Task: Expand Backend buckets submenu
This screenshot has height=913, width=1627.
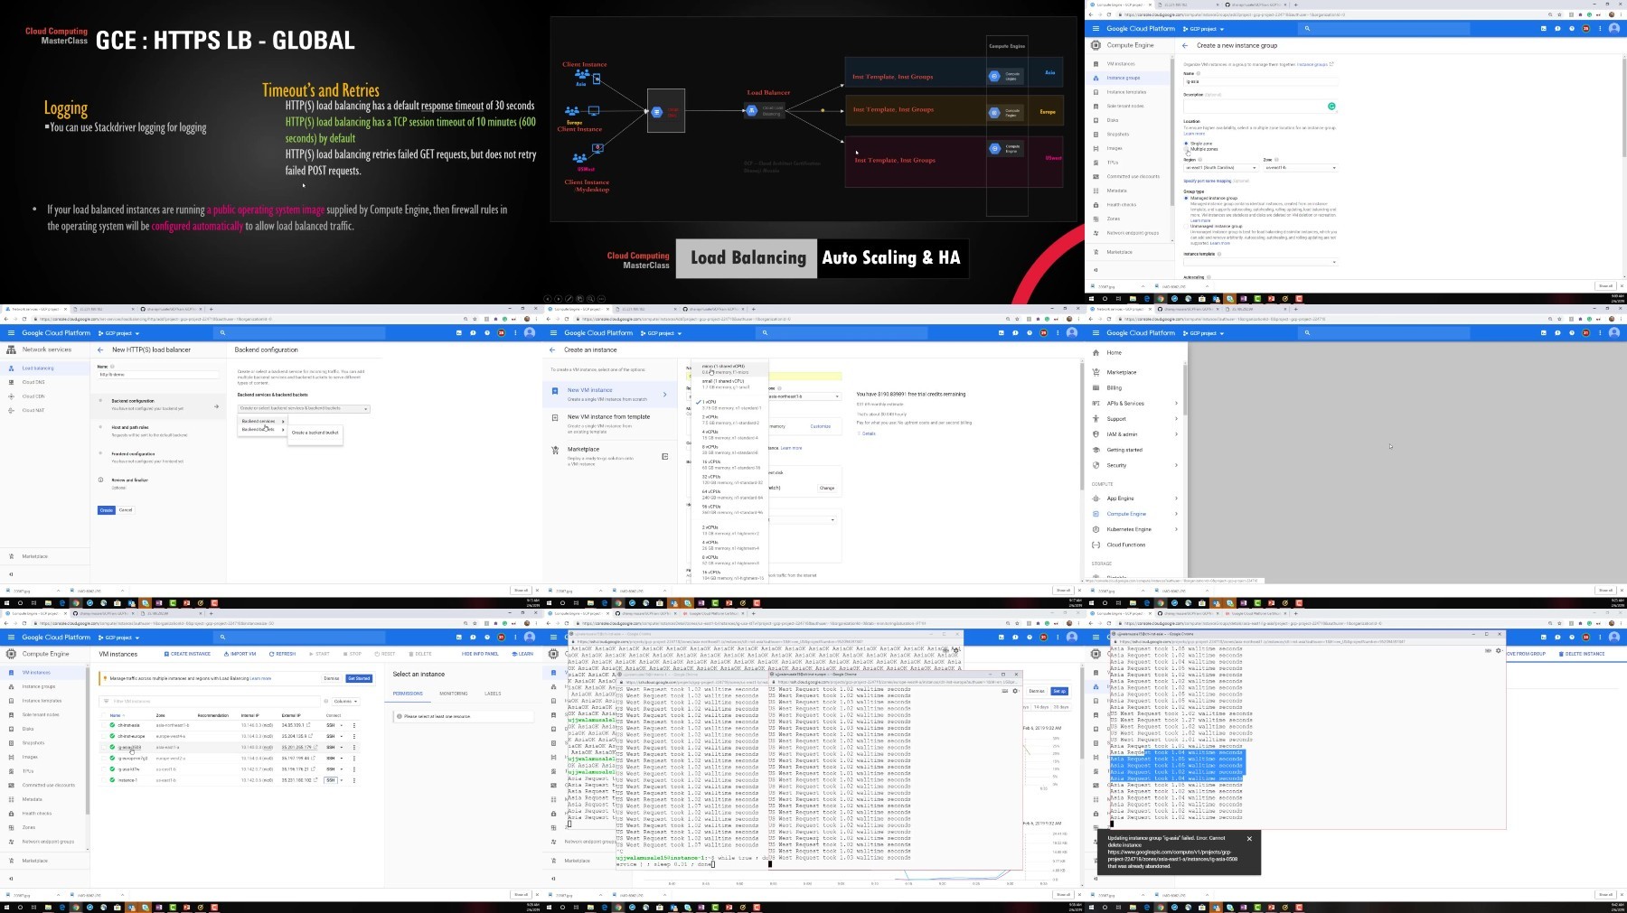Action: click(262, 429)
